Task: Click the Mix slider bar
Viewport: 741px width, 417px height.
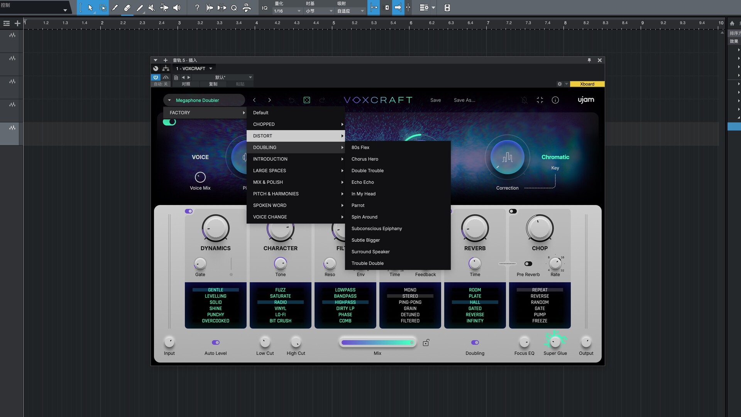Action: point(377,342)
